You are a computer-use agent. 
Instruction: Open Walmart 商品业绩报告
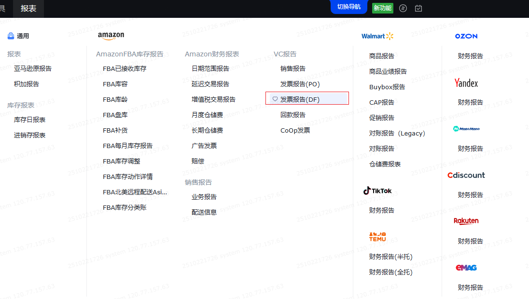[388, 71]
